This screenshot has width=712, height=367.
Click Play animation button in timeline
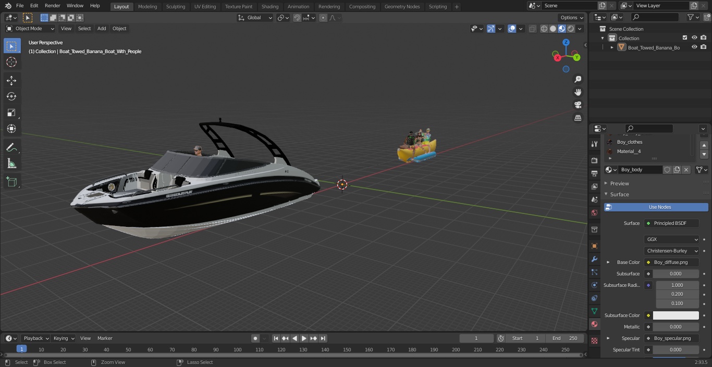tap(304, 338)
